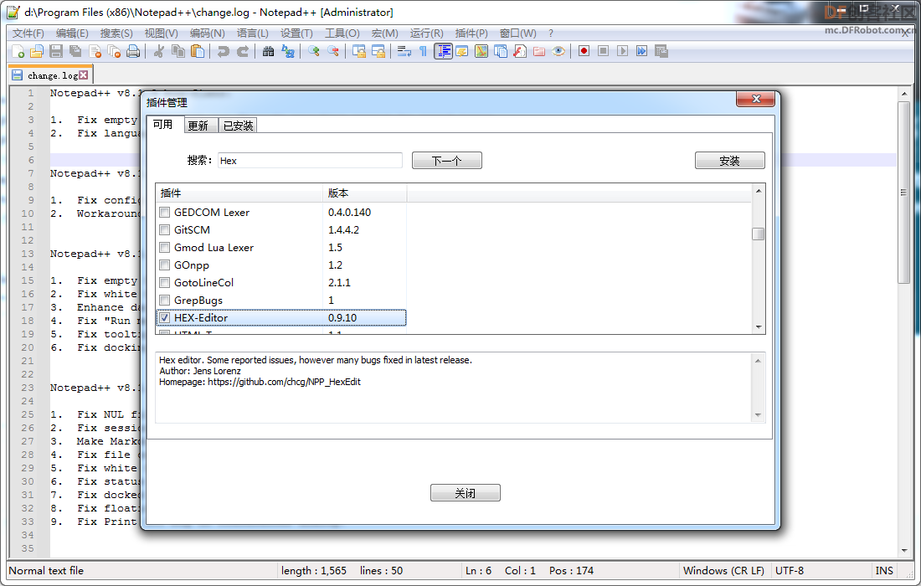Check the GitSCM plugin box
921x586 pixels.
(164, 230)
